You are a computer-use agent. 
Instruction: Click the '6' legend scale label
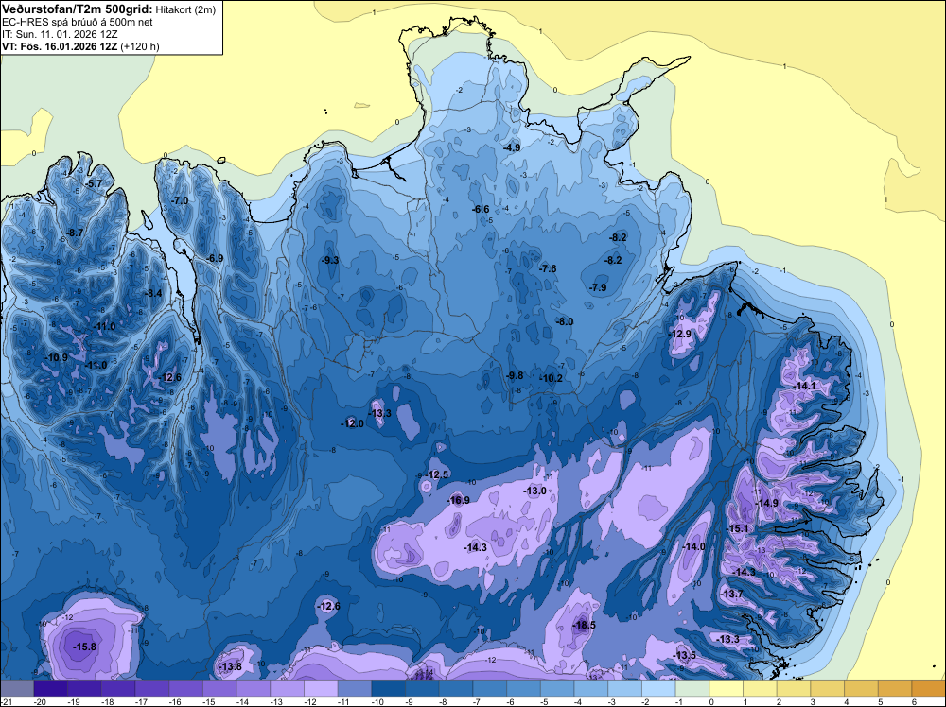pyautogui.click(x=915, y=701)
